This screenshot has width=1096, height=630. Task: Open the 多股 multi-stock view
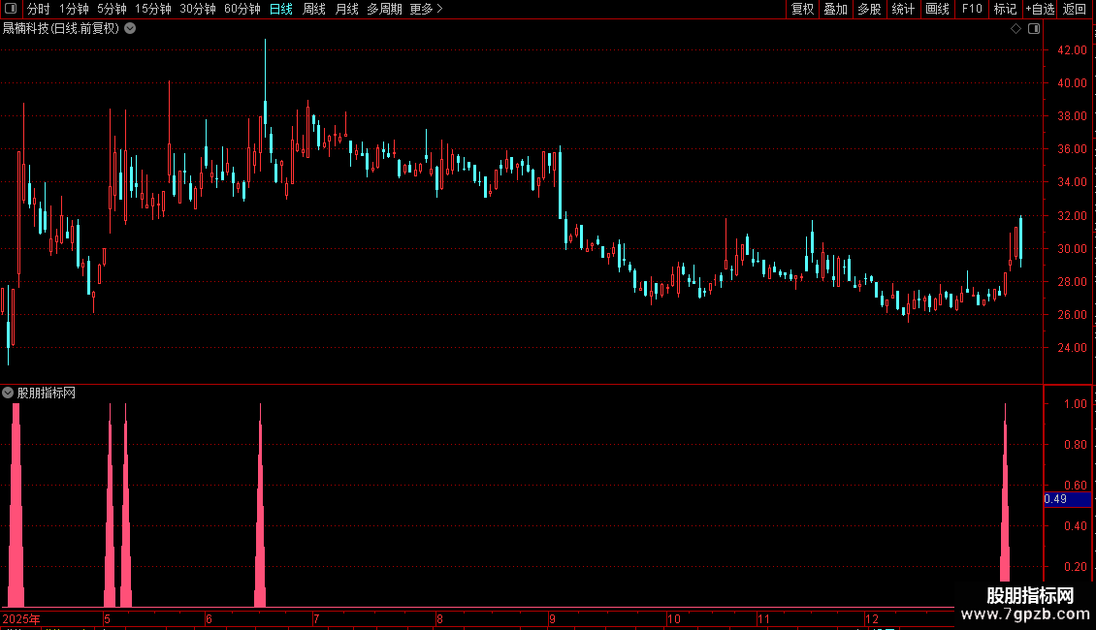pyautogui.click(x=870, y=9)
